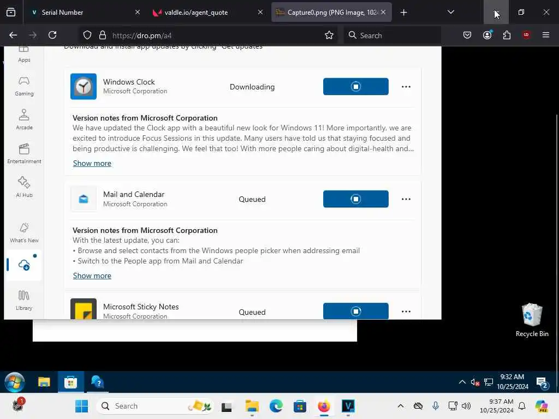Screen dimensions: 559x419
Task: Close the Capture0.png tab
Action: pos(383,12)
